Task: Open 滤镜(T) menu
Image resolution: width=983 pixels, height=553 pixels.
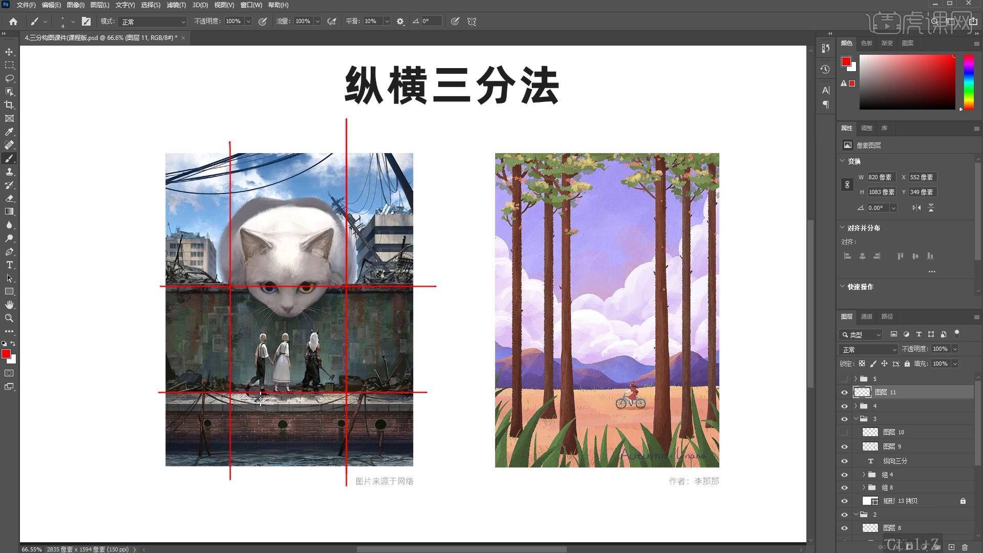Action: (176, 5)
